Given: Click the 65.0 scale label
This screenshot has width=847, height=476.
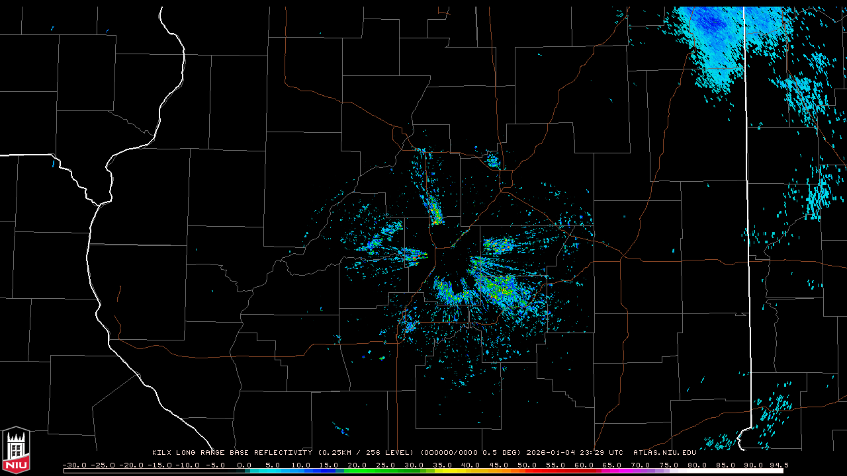Looking at the screenshot, I should pyautogui.click(x=612, y=465).
